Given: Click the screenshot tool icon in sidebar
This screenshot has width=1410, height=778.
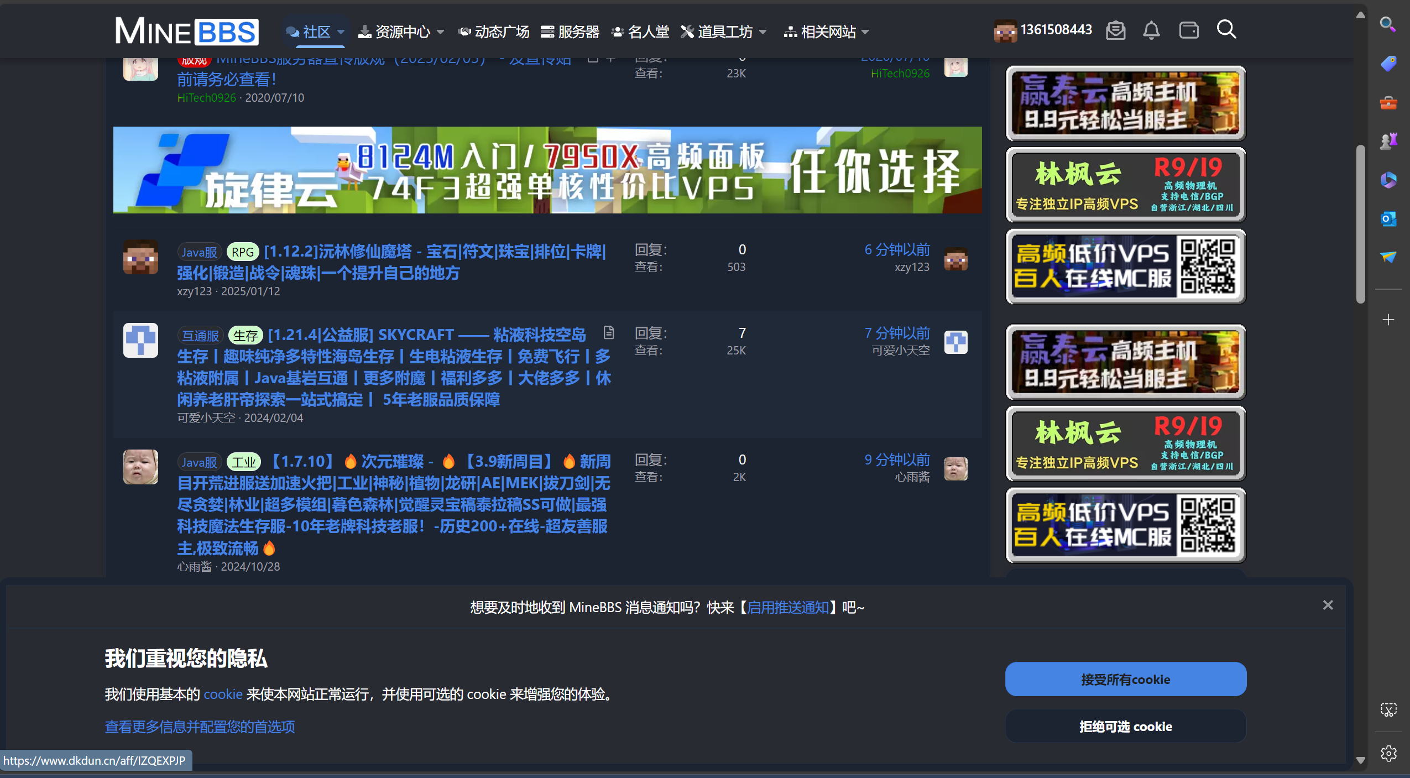Looking at the screenshot, I should pos(1388,710).
